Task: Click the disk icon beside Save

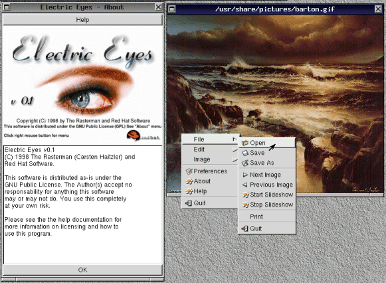Action: point(245,153)
